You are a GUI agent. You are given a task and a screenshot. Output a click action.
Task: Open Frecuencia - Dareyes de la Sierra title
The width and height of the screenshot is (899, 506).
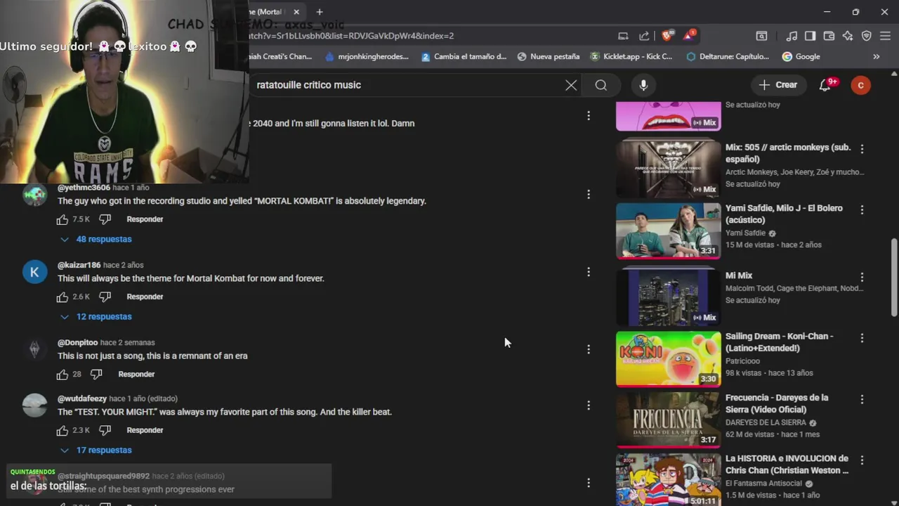click(x=777, y=403)
